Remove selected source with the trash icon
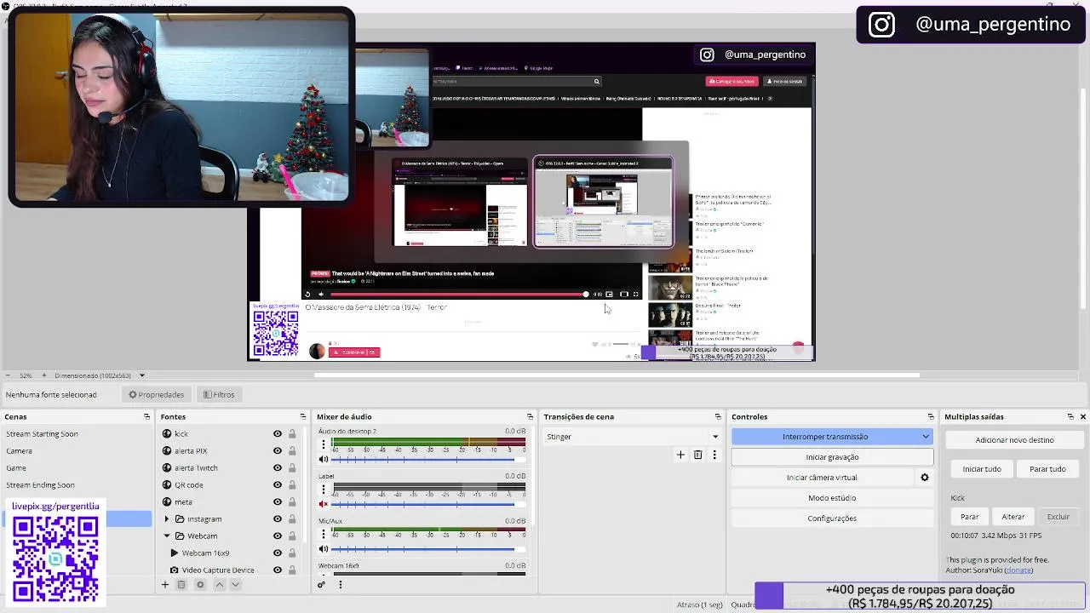Image resolution: width=1090 pixels, height=613 pixels. (x=181, y=585)
